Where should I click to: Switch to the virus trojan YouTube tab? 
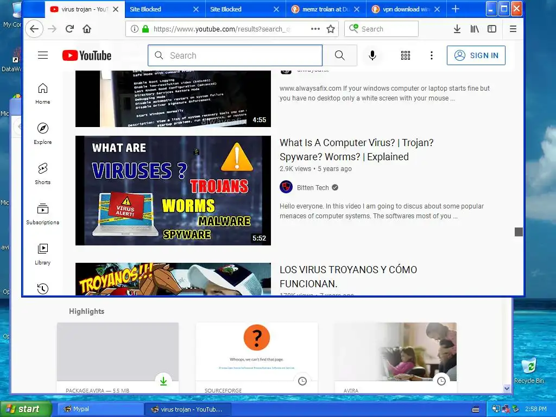click(x=84, y=9)
